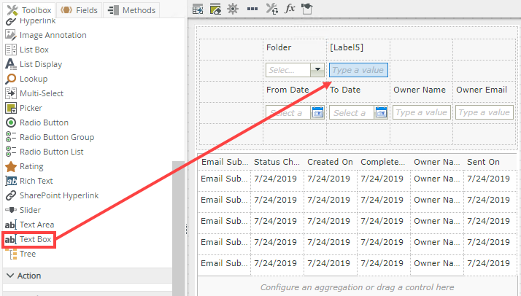
Task: Switch to the Toolbox tab
Action: [x=29, y=10]
